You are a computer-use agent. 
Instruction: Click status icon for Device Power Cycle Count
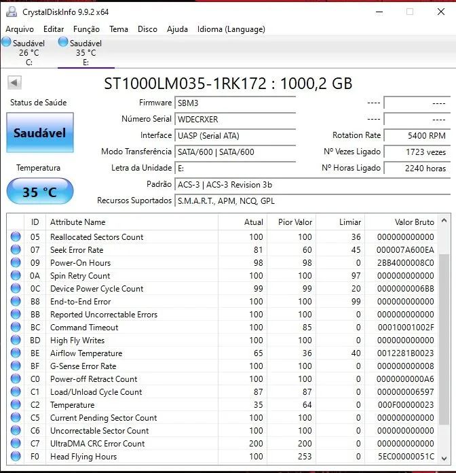tap(16, 288)
